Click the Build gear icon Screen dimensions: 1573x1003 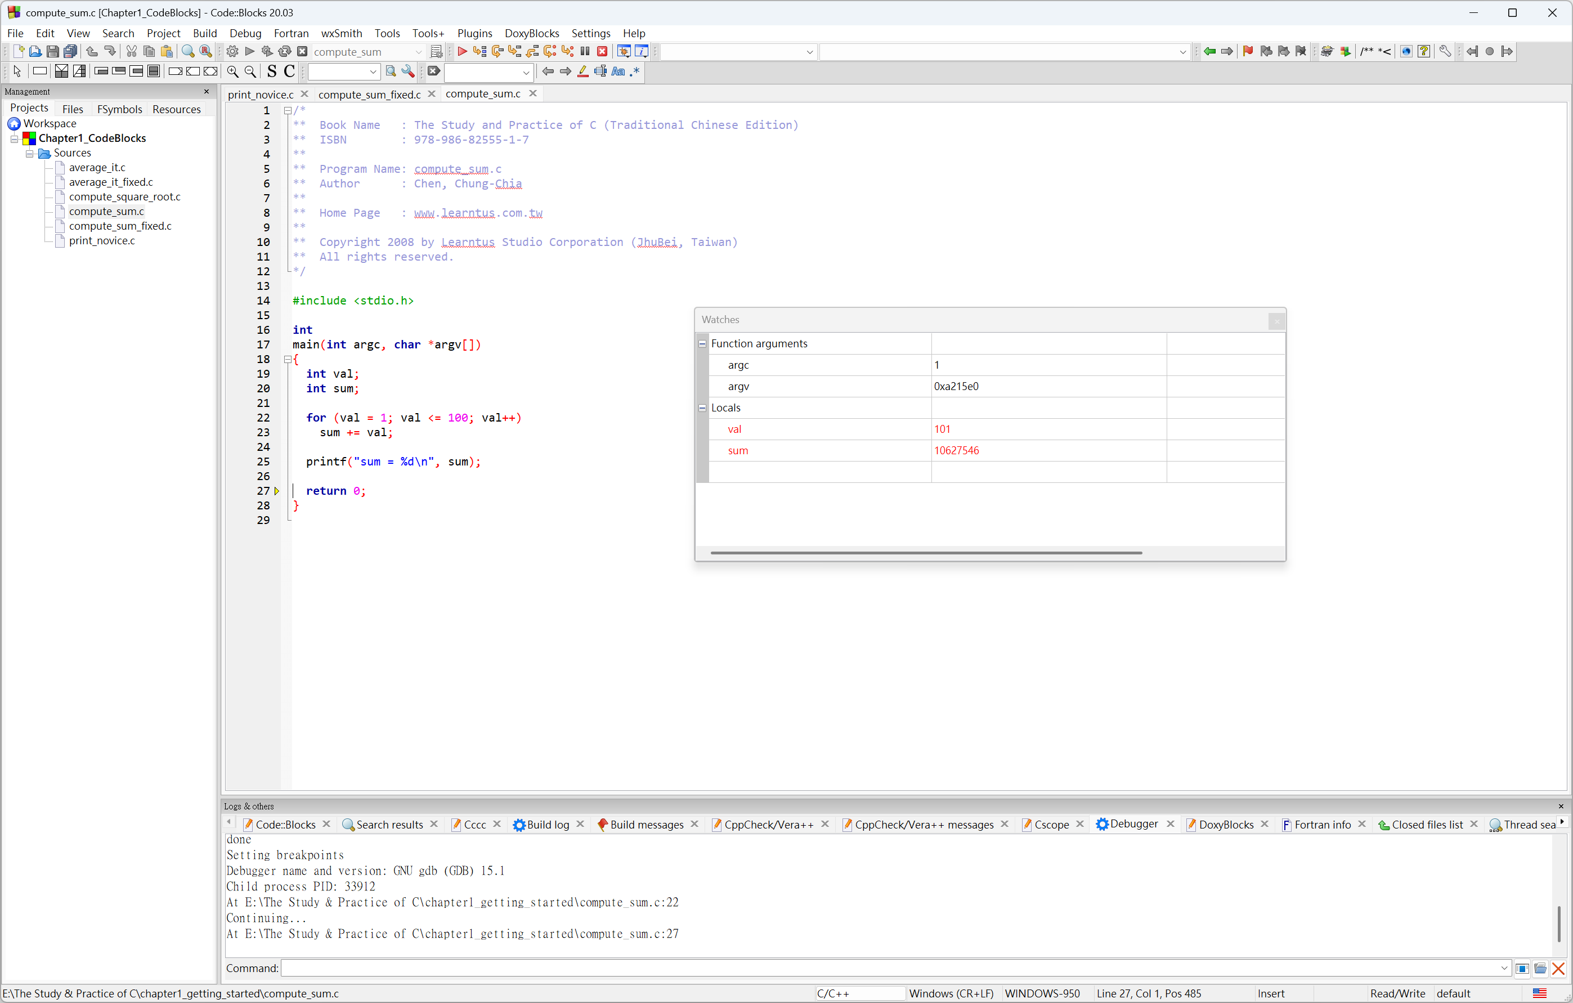(x=232, y=52)
